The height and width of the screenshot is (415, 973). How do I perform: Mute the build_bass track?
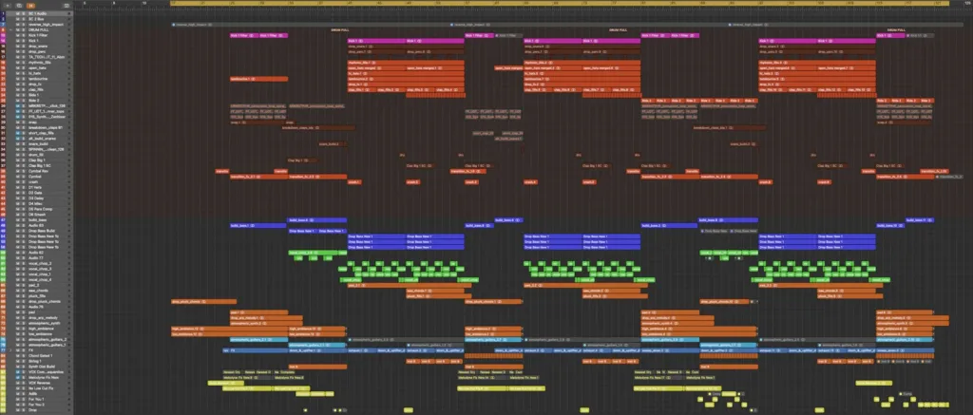pos(18,219)
